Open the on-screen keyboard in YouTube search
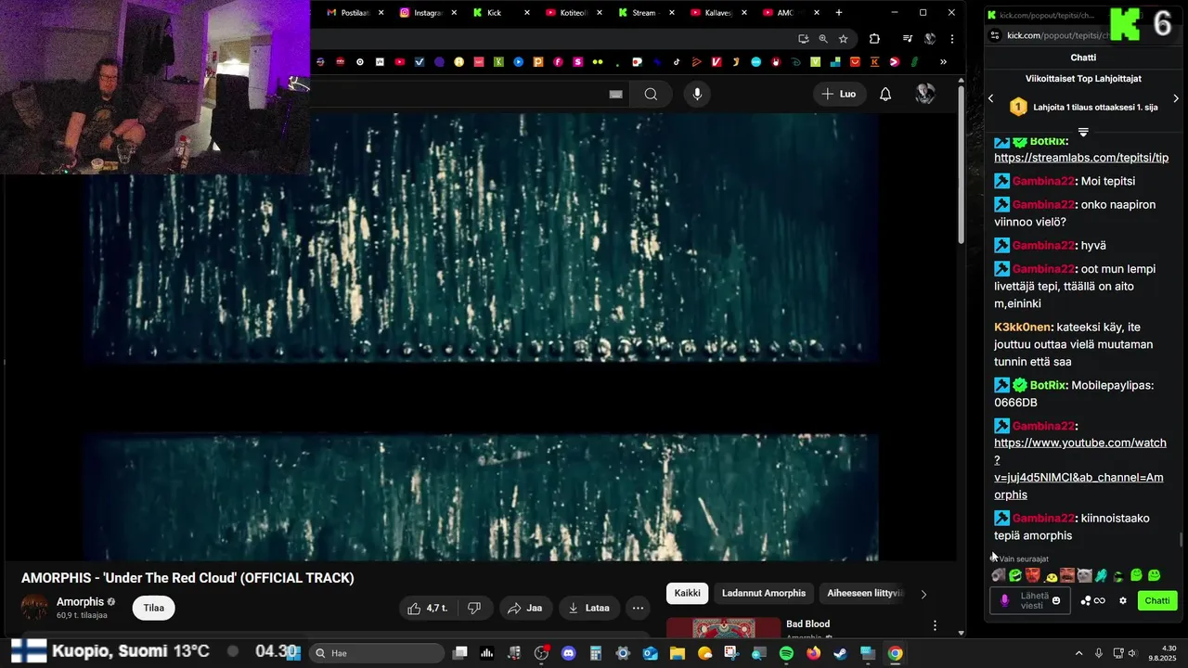 click(x=615, y=94)
